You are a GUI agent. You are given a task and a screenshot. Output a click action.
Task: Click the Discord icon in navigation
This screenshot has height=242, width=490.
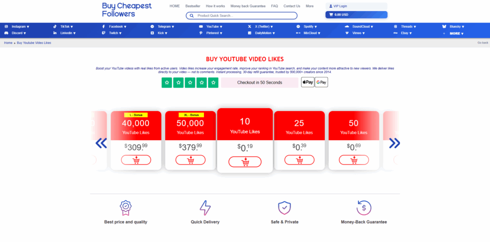(x=6, y=33)
